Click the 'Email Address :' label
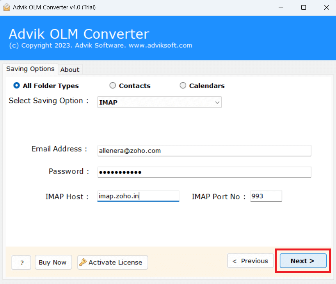This screenshot has width=336, height=284. click(59, 149)
